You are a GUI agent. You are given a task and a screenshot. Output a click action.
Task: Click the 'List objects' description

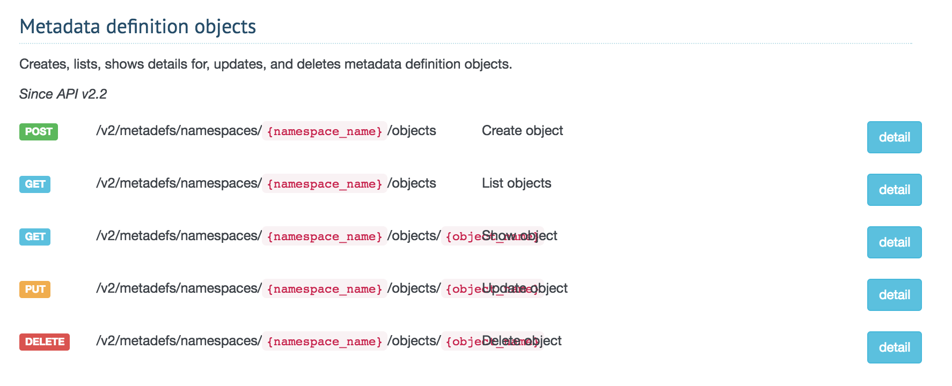coord(516,183)
